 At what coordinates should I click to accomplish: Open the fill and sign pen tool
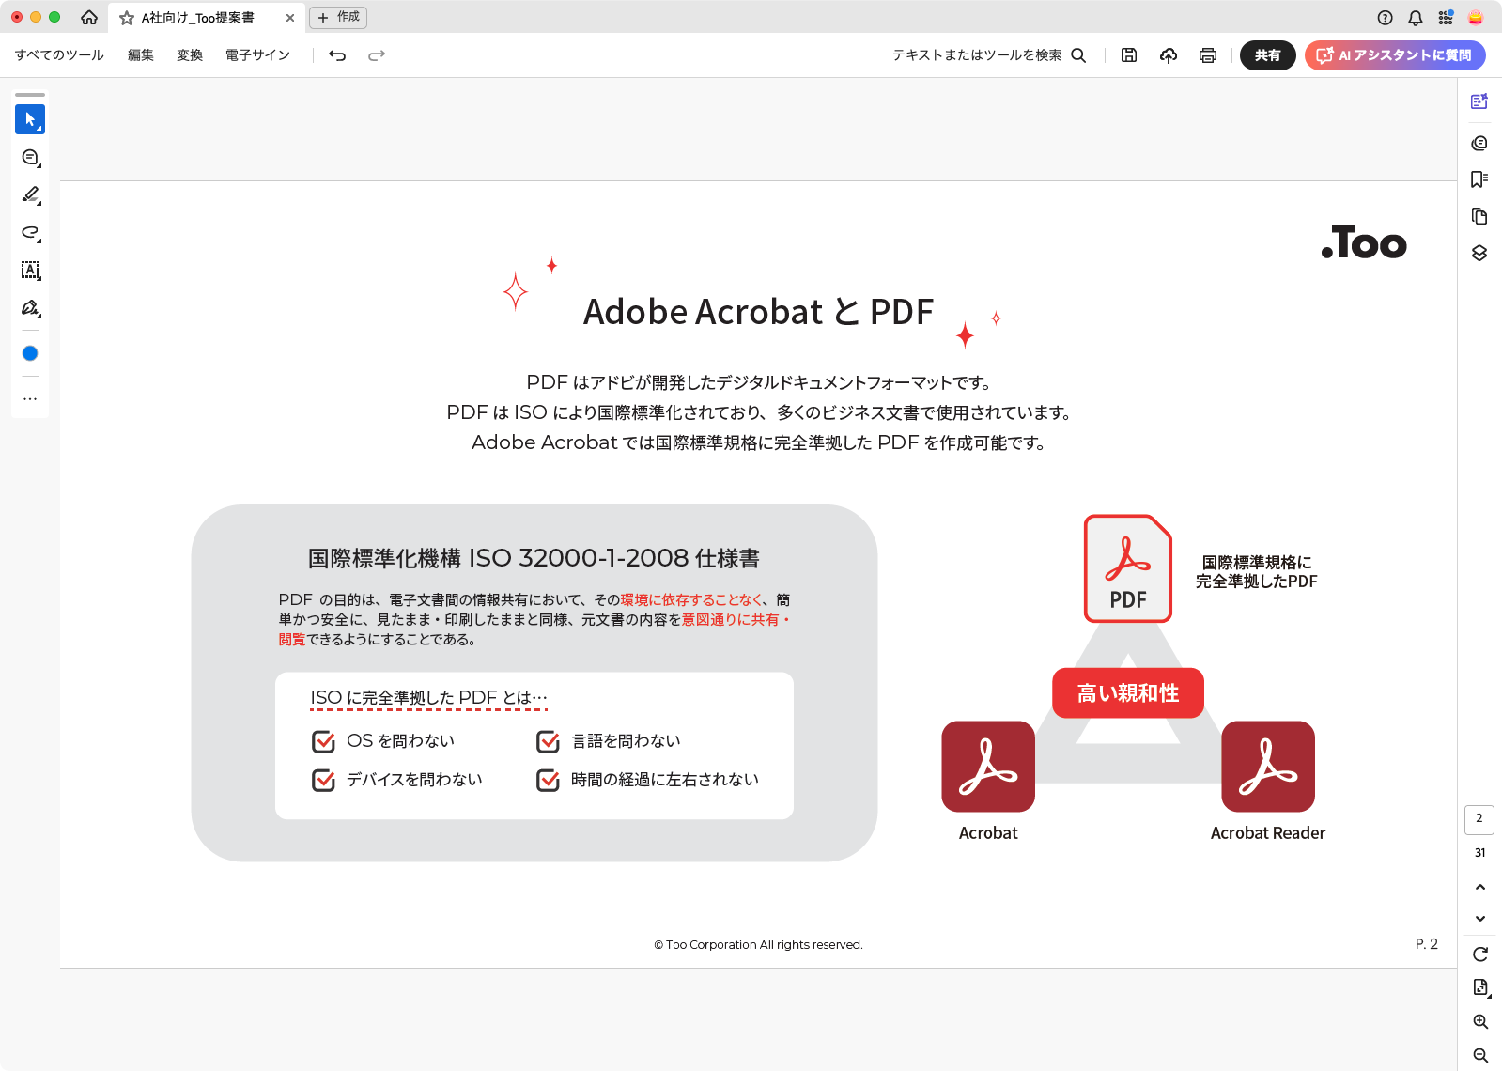tap(30, 308)
